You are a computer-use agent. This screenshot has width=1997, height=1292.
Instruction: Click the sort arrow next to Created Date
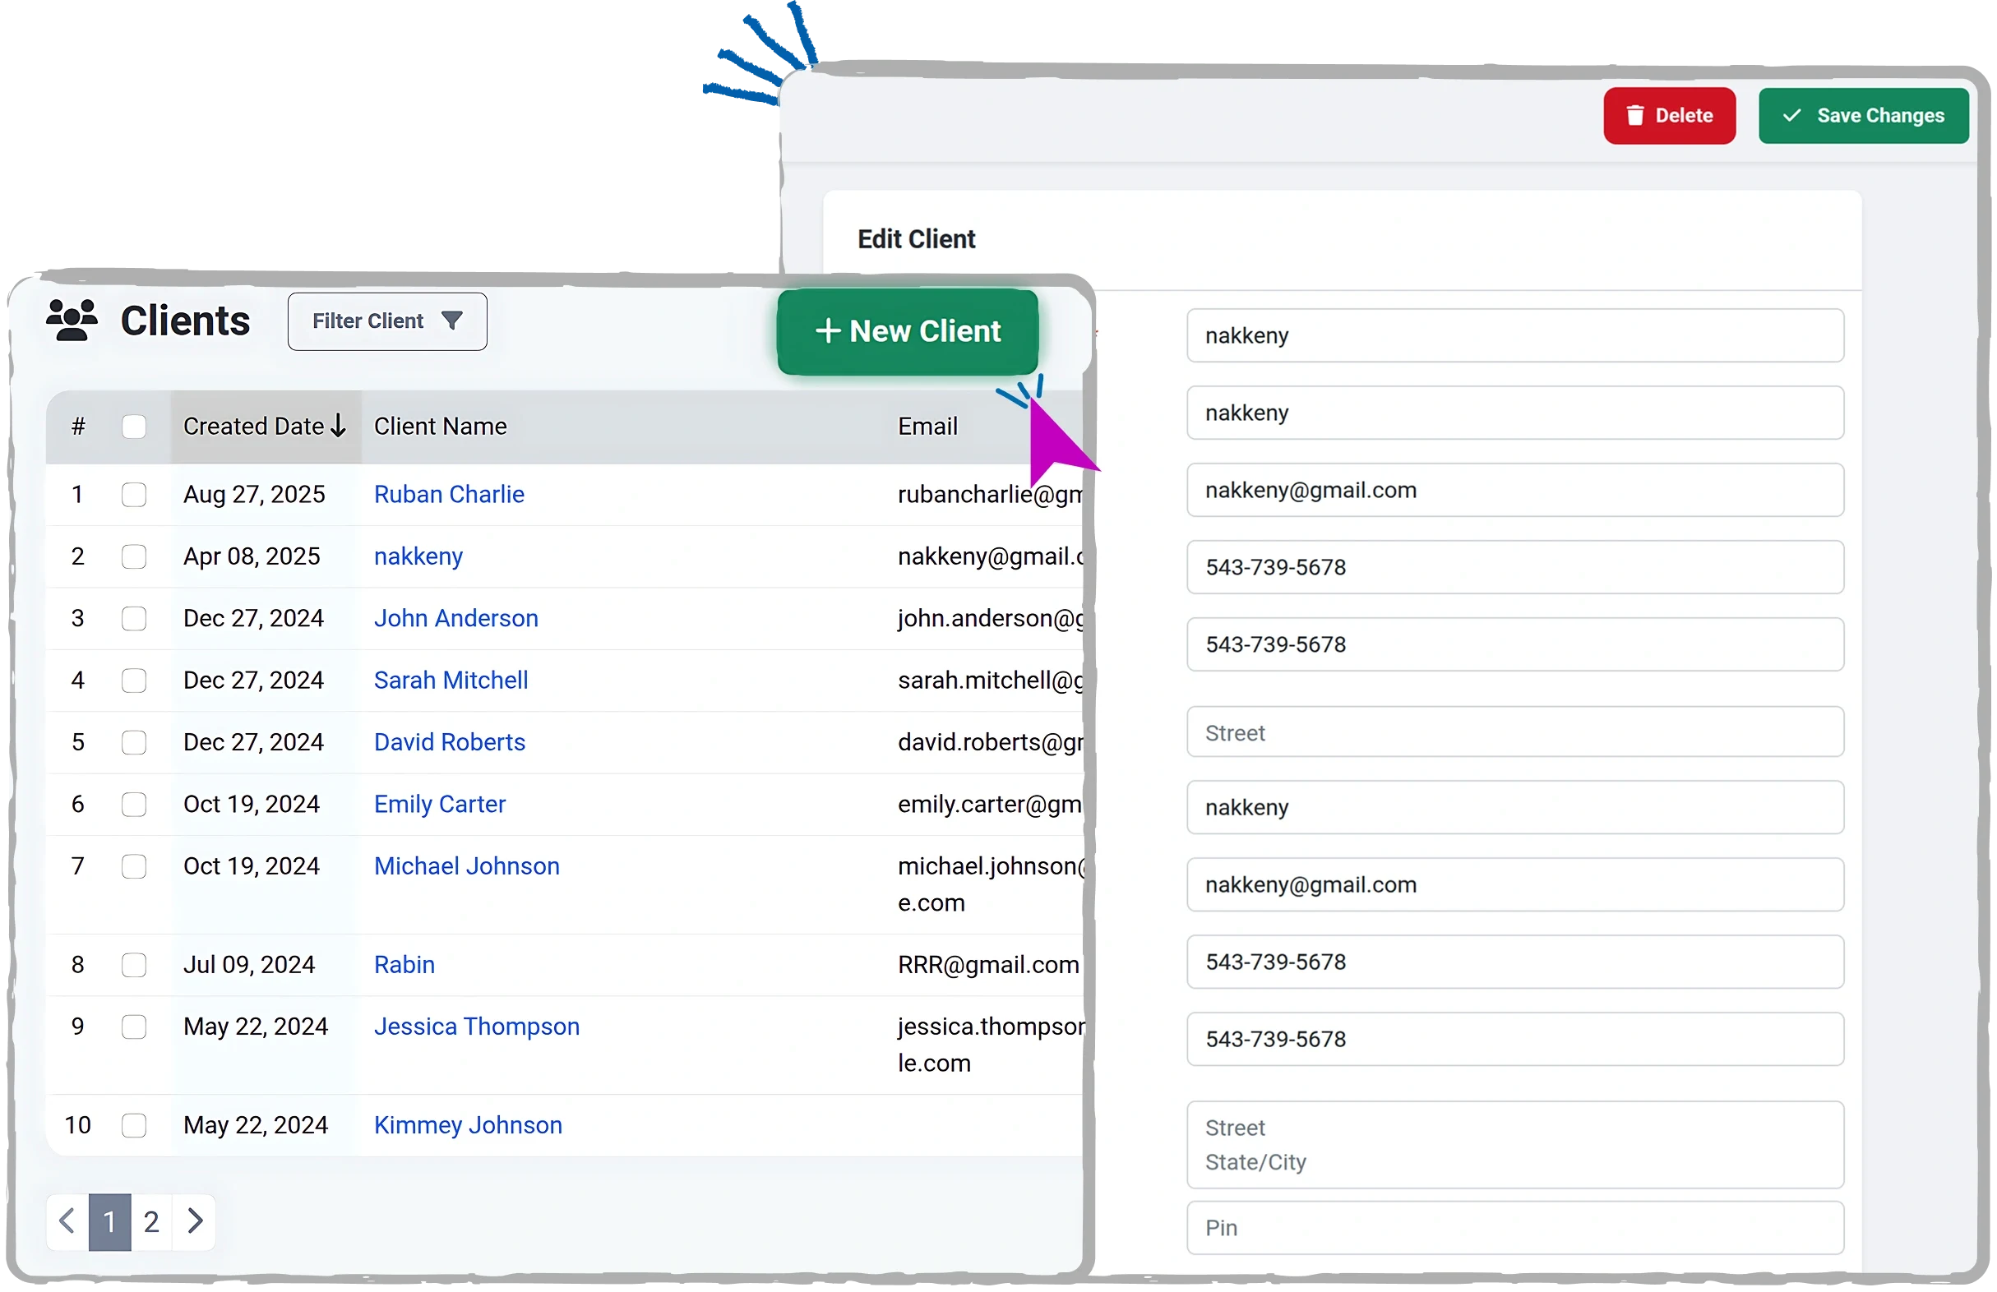click(338, 426)
